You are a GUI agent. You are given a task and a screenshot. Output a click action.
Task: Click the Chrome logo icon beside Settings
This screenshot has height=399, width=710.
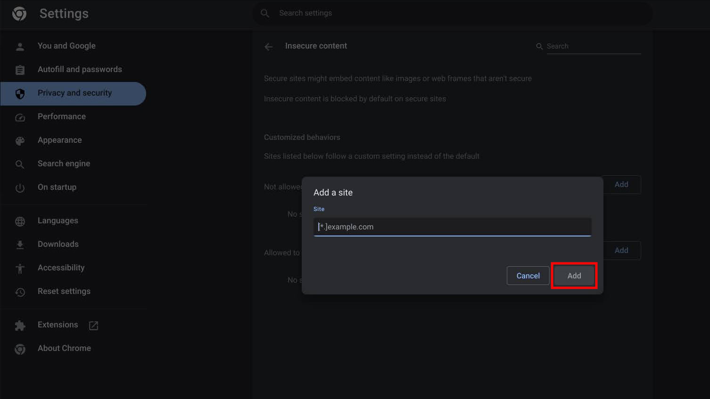[19, 14]
